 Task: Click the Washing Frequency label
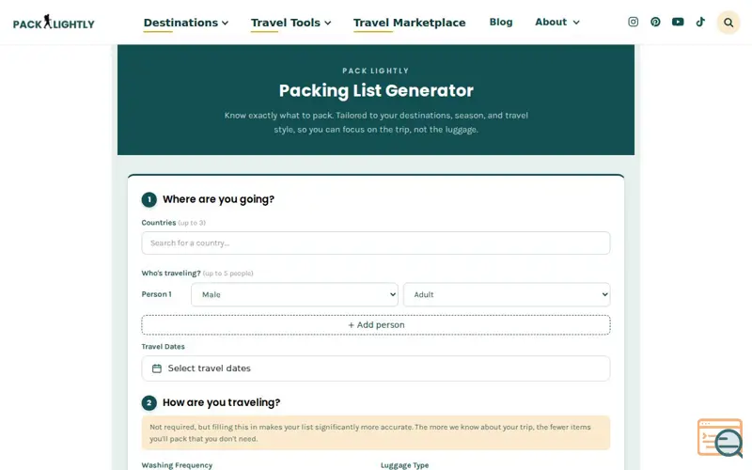[177, 465]
